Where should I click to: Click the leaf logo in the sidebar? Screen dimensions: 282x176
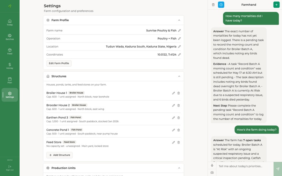click(10, 6)
